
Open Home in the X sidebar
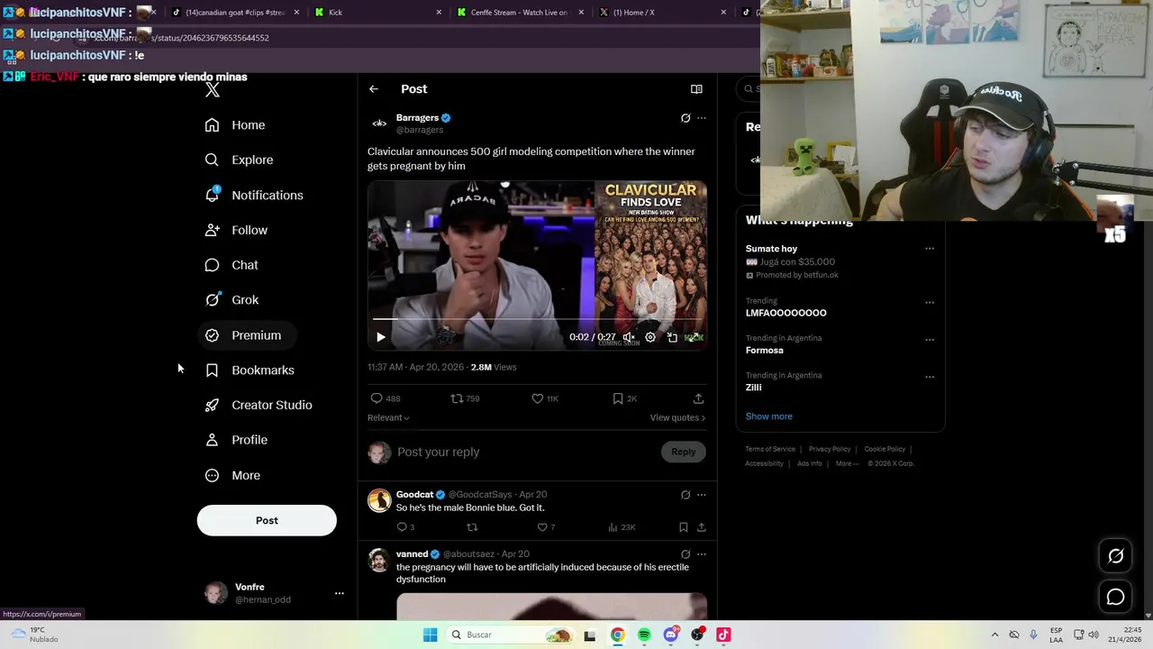235,125
